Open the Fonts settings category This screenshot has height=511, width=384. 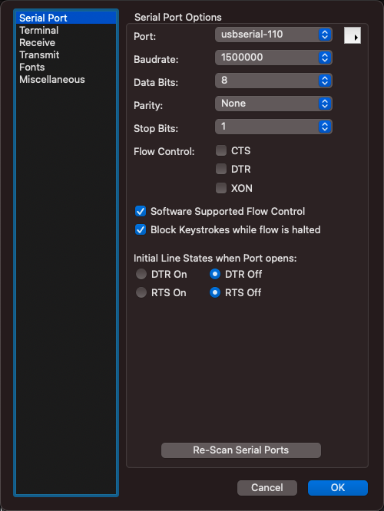pos(65,67)
